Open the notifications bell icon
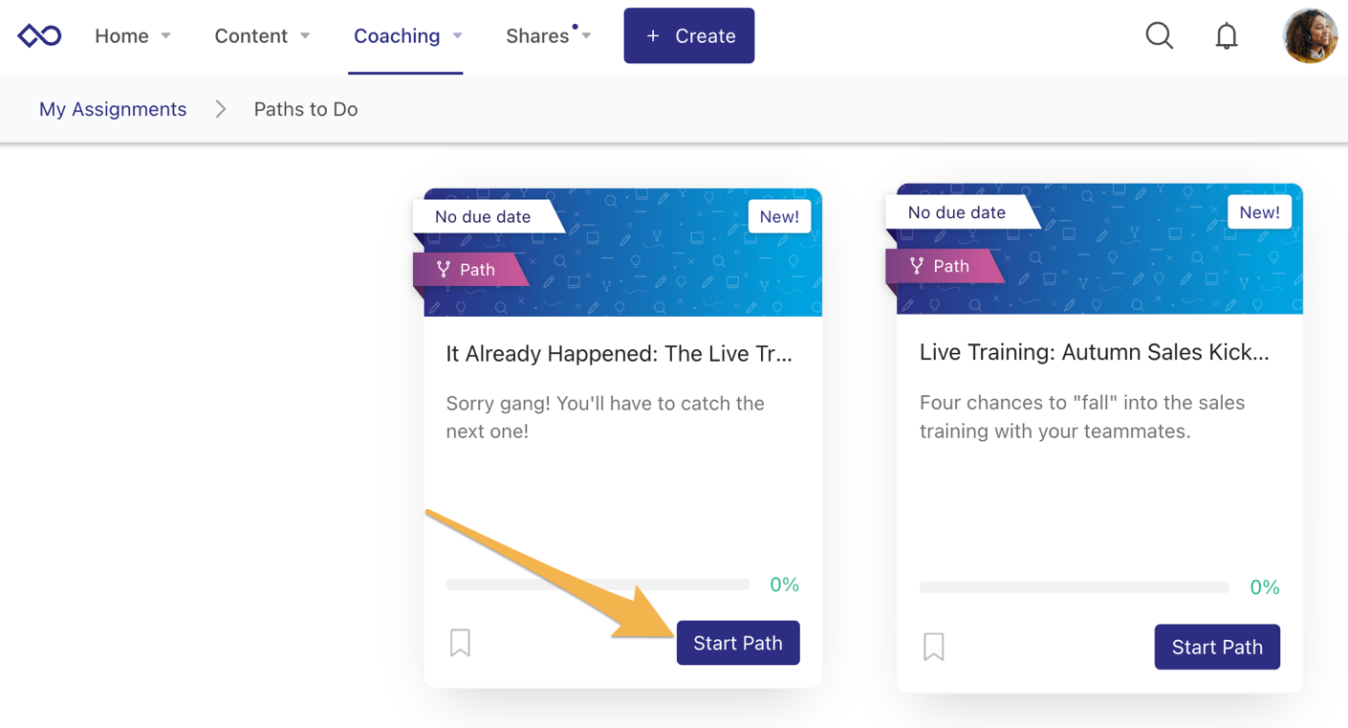The width and height of the screenshot is (1348, 728). [1226, 36]
